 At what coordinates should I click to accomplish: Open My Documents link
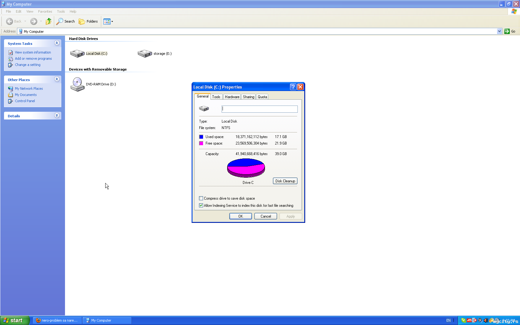pyautogui.click(x=26, y=95)
